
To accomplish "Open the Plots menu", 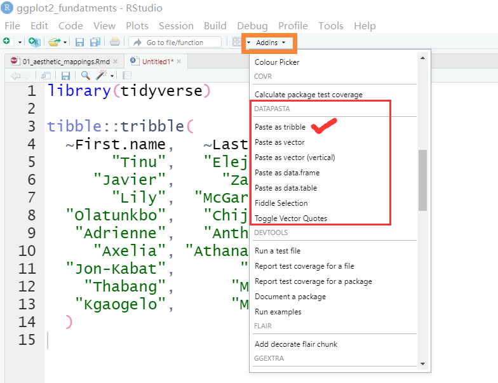I will click(137, 26).
